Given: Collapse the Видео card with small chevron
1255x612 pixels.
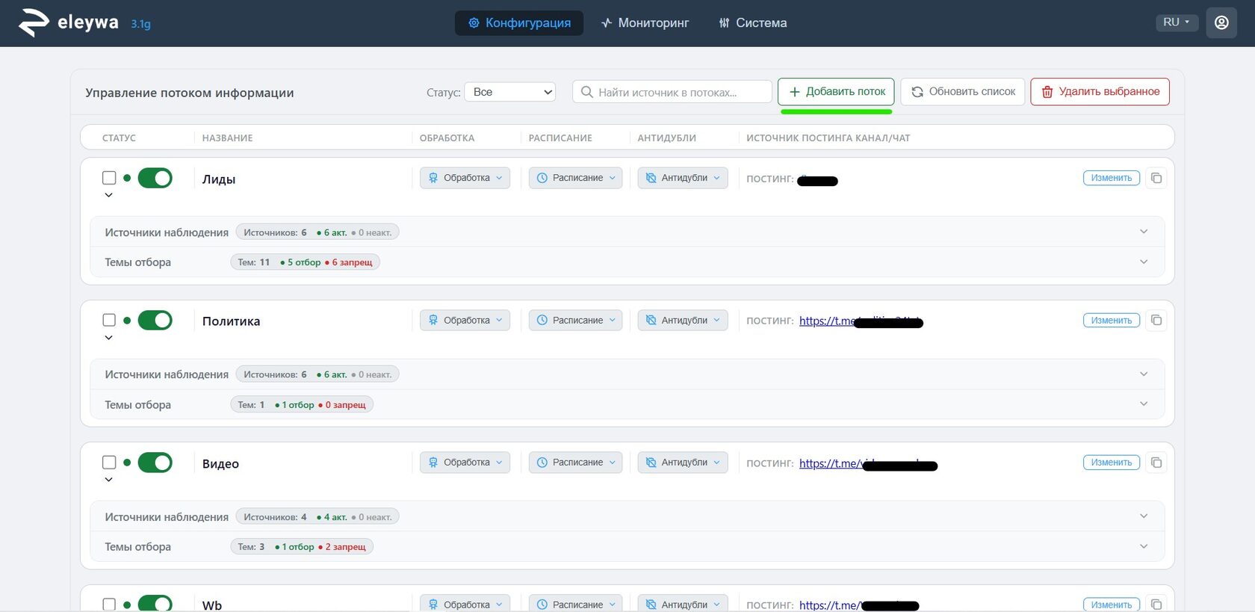Looking at the screenshot, I should 109,480.
